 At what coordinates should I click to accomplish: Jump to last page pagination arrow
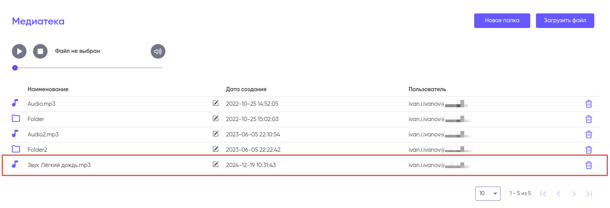coord(589,194)
